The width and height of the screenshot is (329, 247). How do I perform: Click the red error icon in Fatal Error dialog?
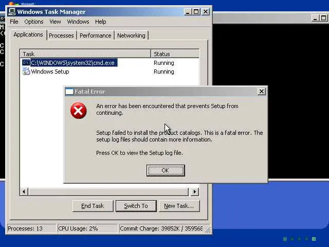coord(79,111)
